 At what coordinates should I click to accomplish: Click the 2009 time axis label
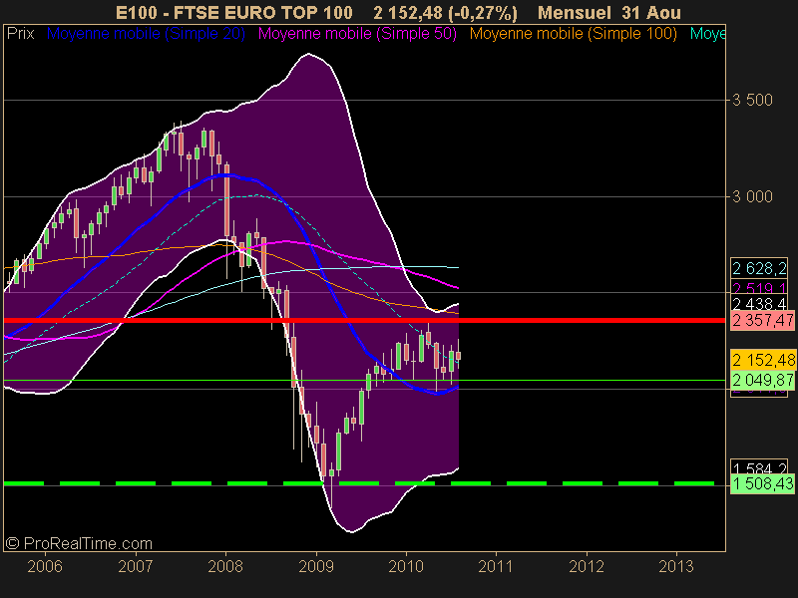[316, 566]
